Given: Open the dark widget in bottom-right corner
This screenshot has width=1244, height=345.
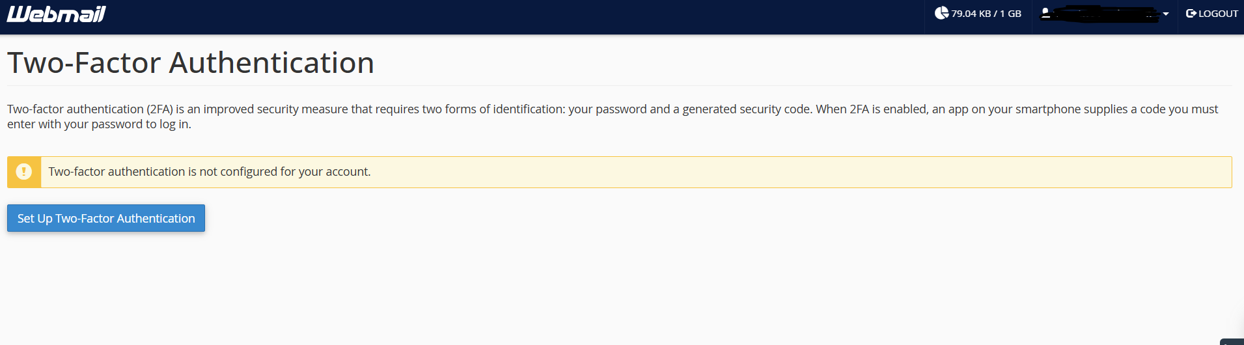Looking at the screenshot, I should pyautogui.click(x=1232, y=342).
